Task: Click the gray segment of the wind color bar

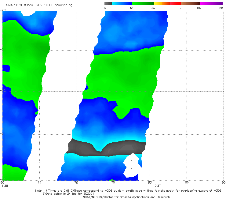Action: pos(108,4)
